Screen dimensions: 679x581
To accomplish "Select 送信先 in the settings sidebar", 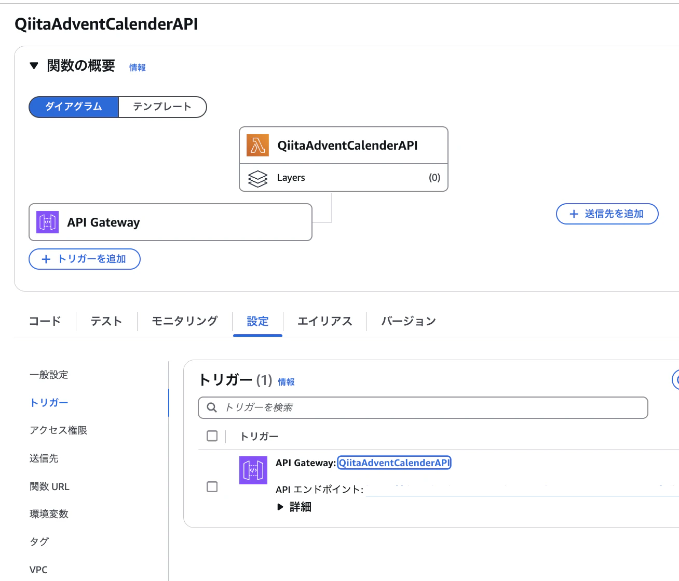I will click(44, 458).
